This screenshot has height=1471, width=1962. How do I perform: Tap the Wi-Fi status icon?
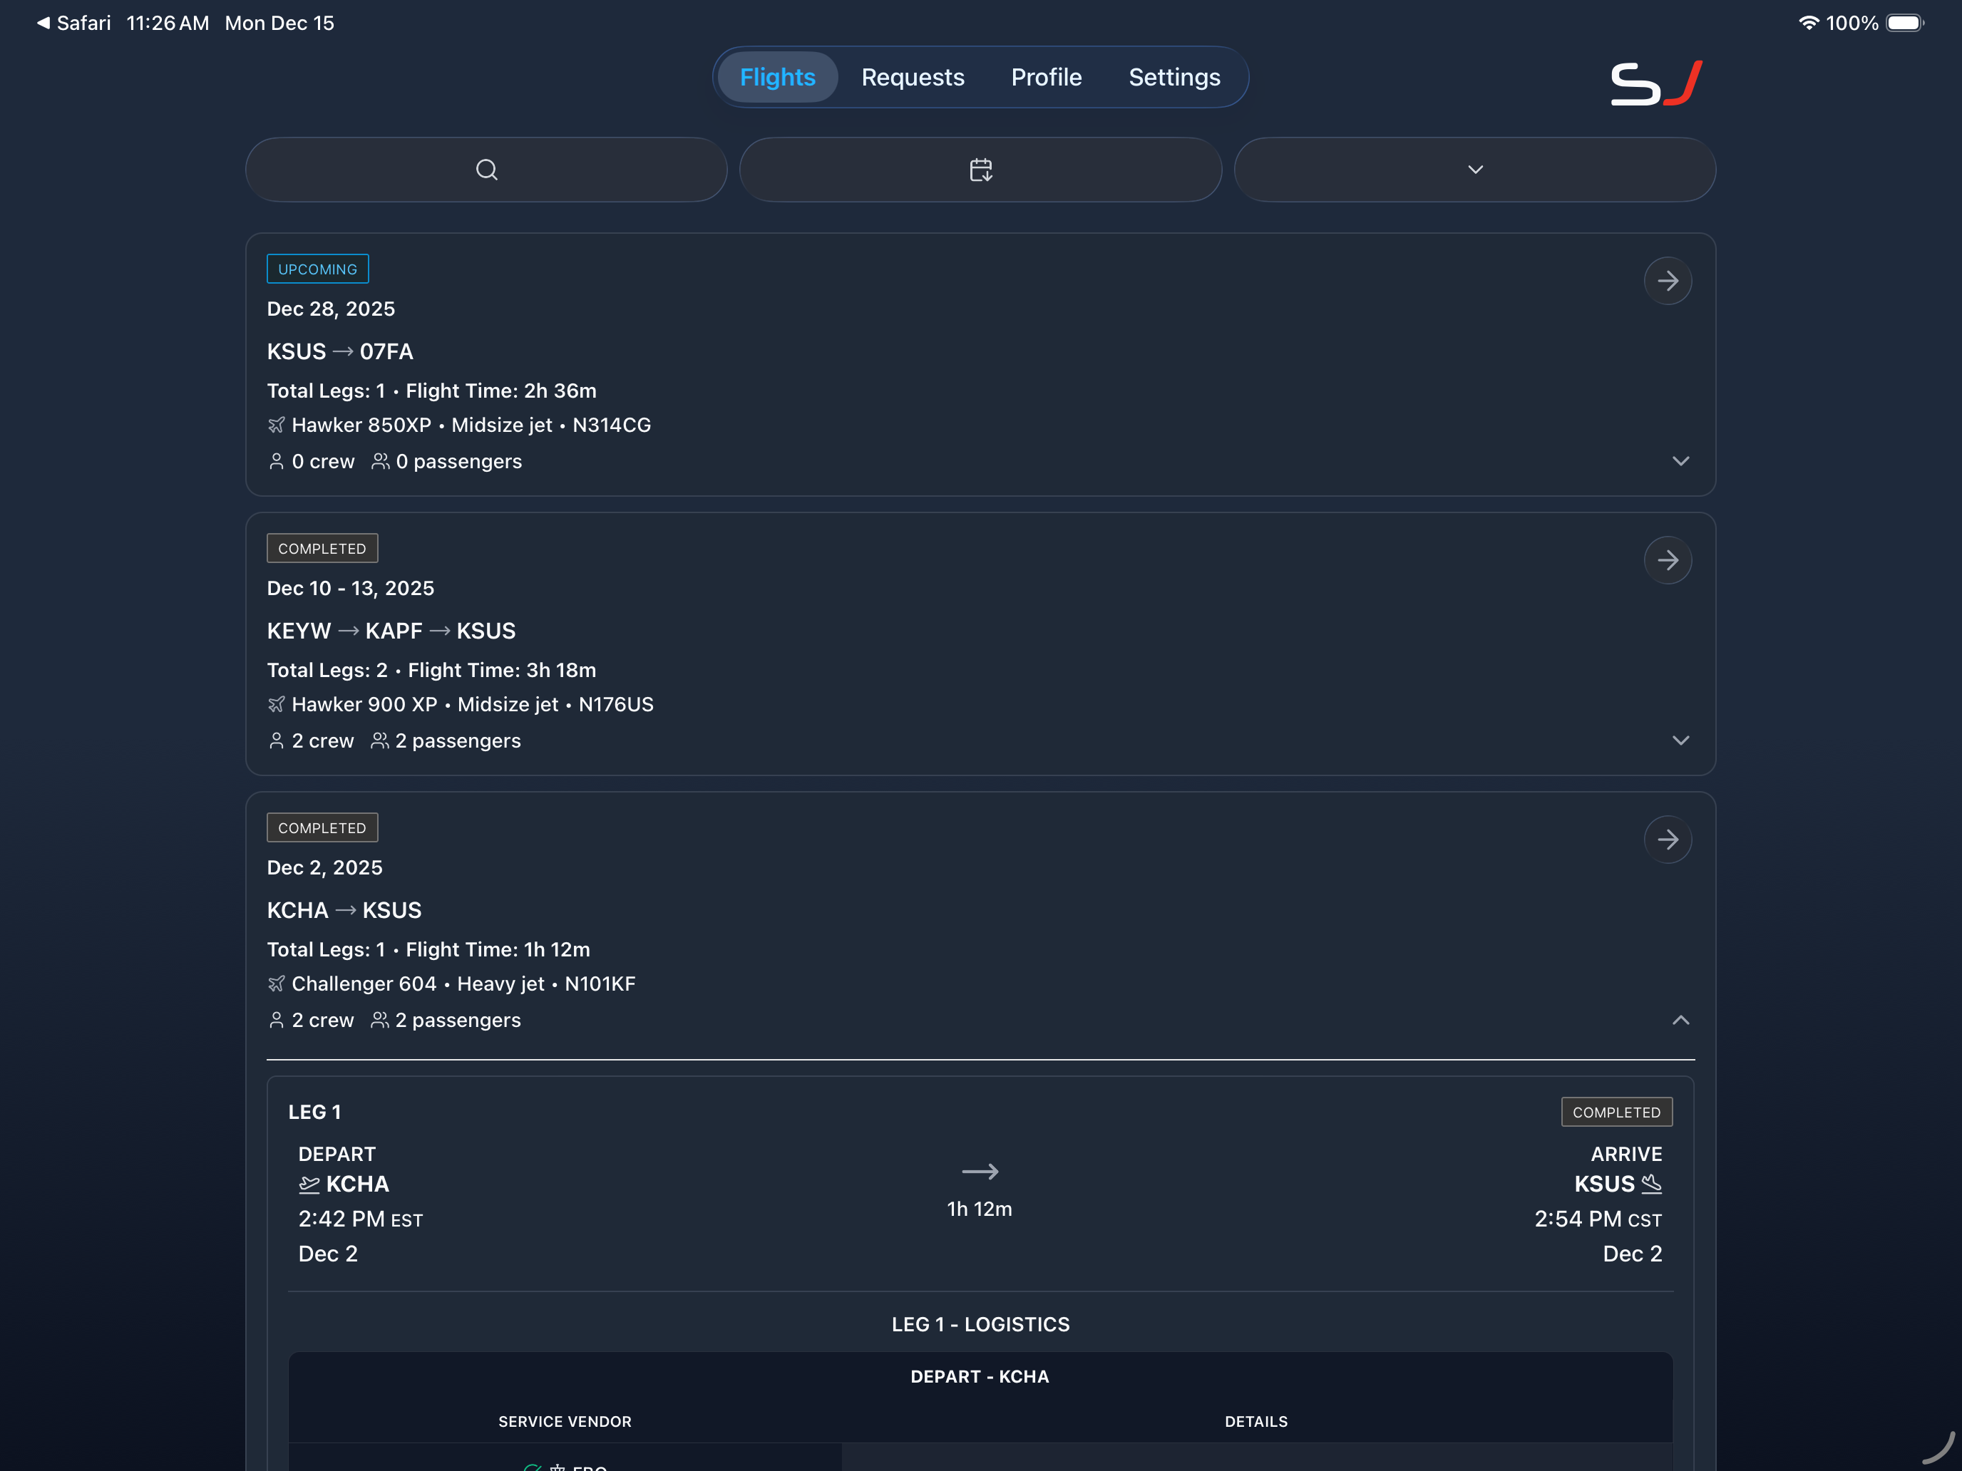[1808, 23]
